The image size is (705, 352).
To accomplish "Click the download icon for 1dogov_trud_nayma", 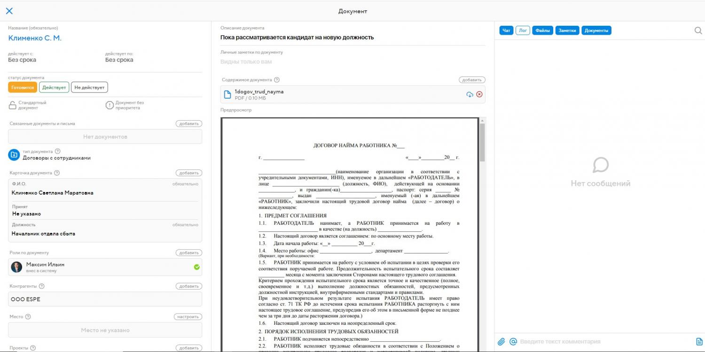I will coord(470,94).
